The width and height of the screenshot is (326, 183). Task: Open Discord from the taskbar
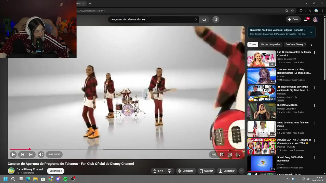tap(58, 179)
